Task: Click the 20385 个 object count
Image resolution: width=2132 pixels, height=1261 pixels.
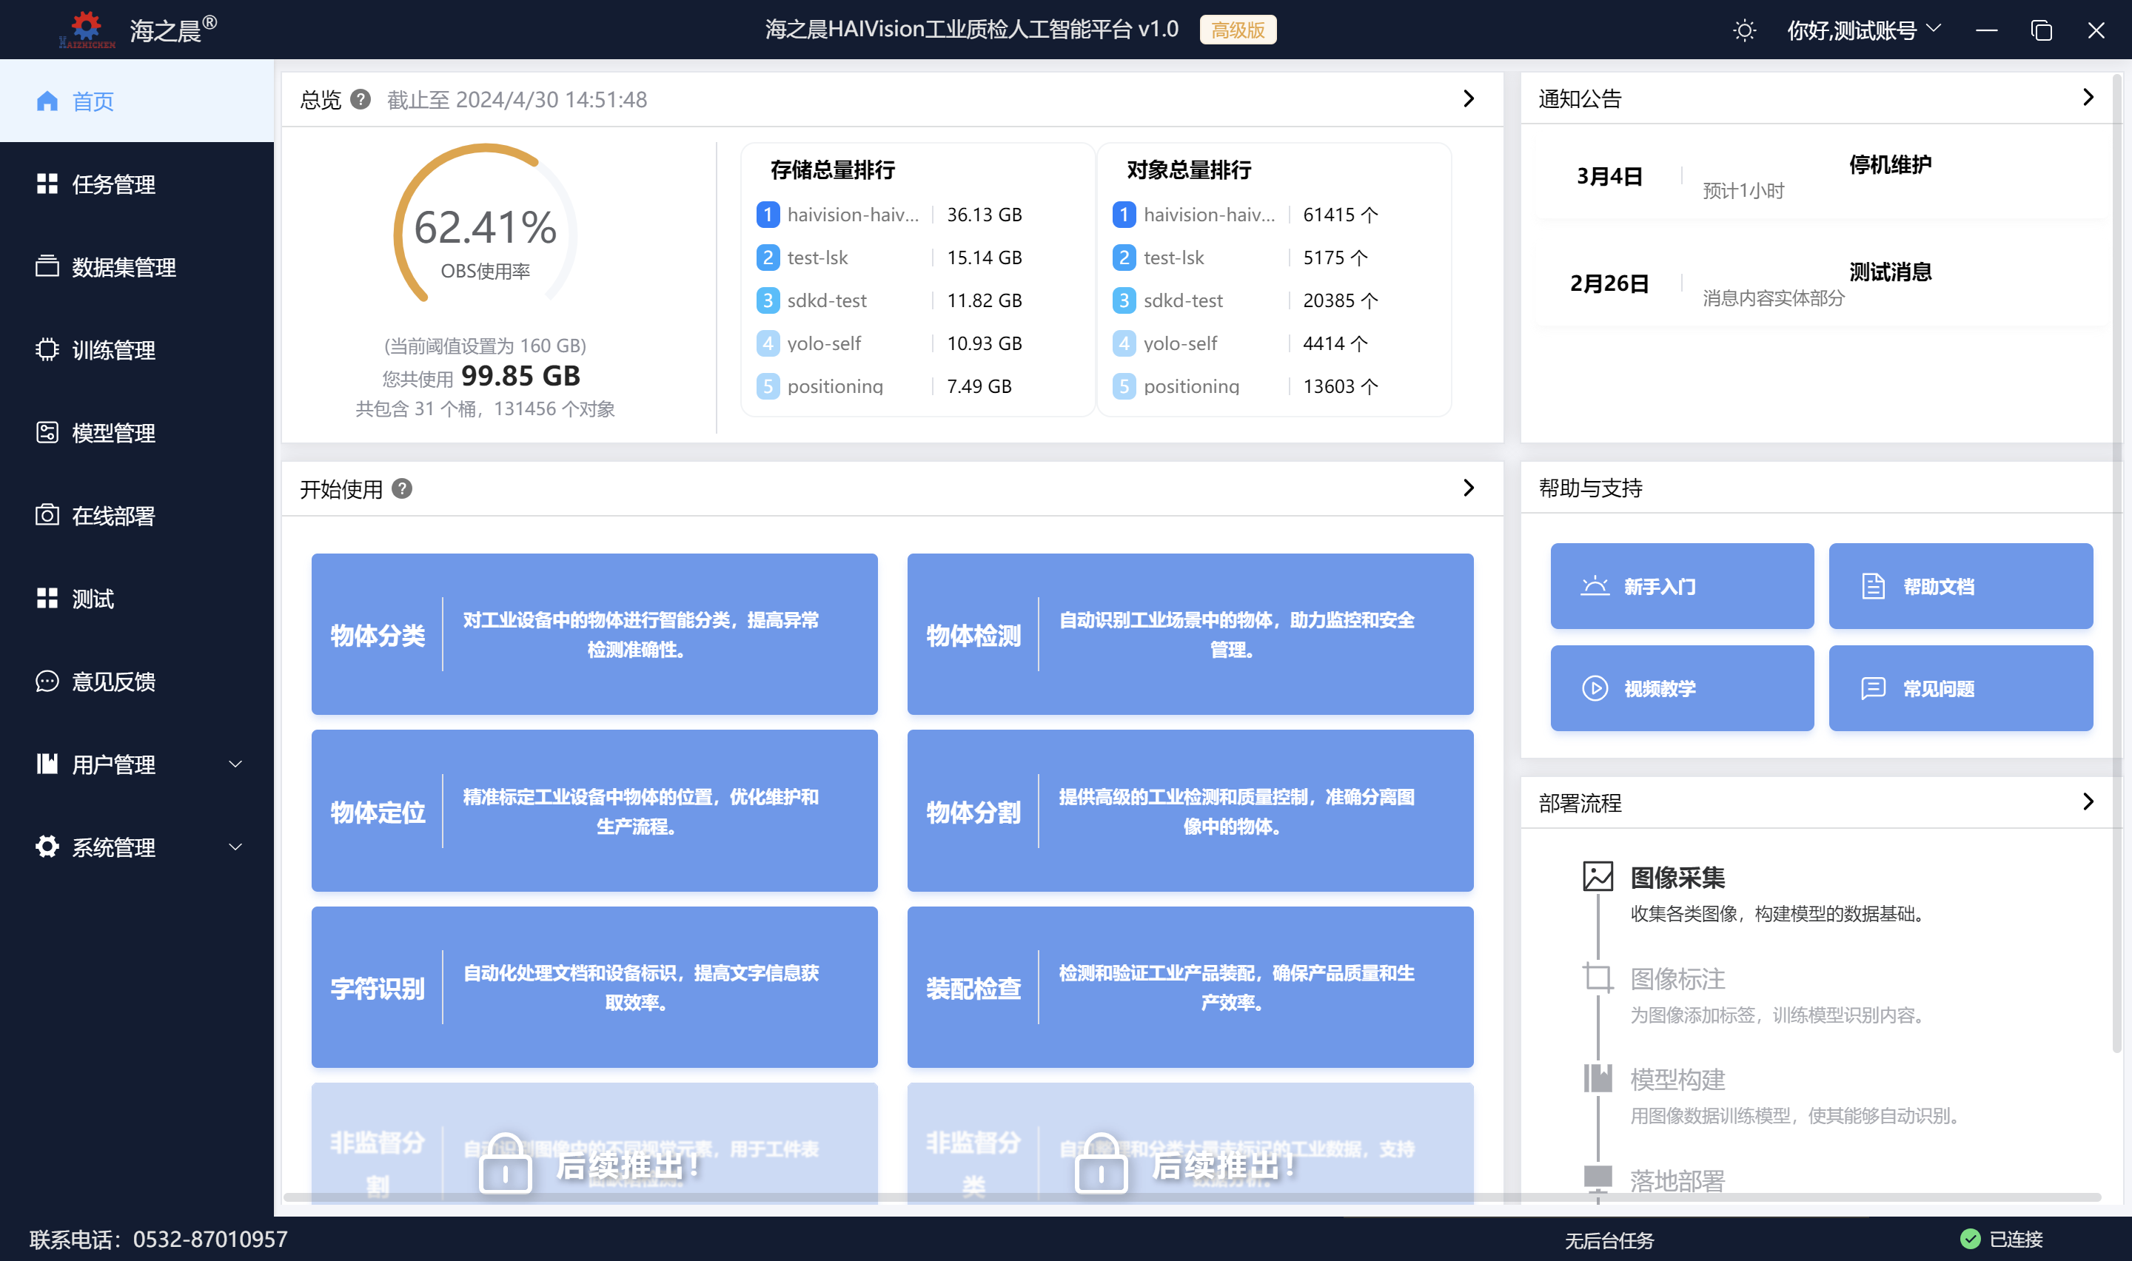Action: 1340,300
